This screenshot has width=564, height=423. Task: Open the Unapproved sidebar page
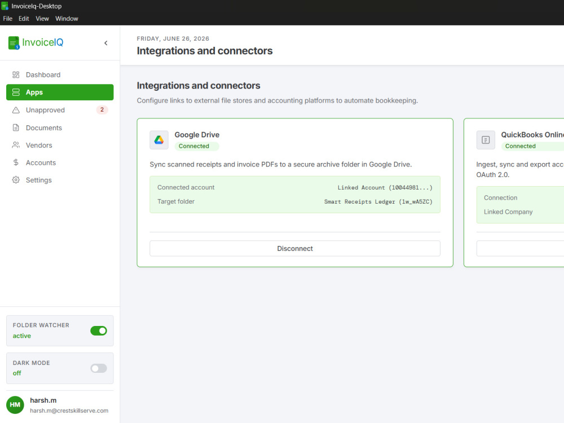[60, 110]
